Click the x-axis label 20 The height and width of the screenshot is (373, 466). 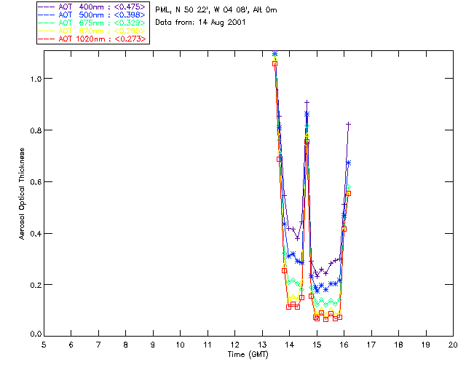tap(453, 345)
